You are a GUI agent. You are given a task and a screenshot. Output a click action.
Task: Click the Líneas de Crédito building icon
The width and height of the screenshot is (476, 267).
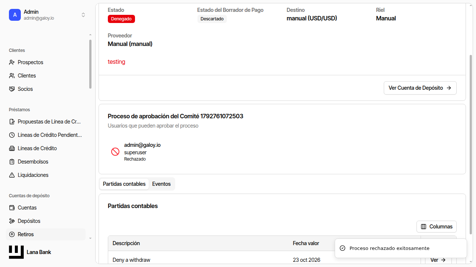(12, 148)
